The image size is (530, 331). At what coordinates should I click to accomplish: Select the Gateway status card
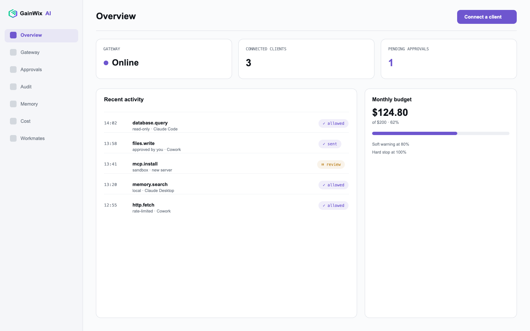tap(164, 59)
